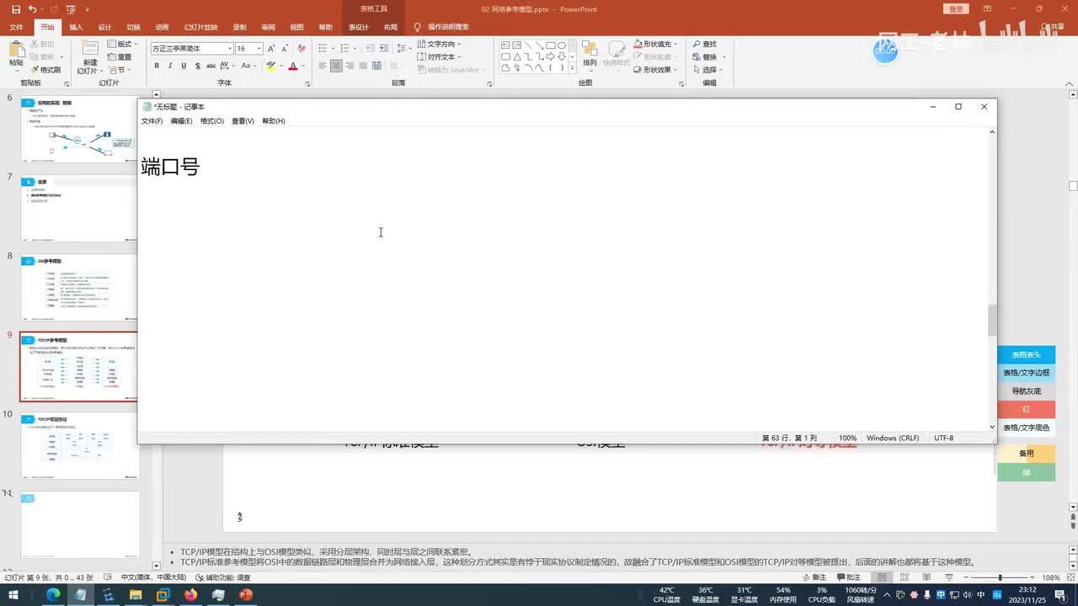Switch to the 插入 ribbon tab
This screenshot has height=606, width=1078.
coord(76,27)
